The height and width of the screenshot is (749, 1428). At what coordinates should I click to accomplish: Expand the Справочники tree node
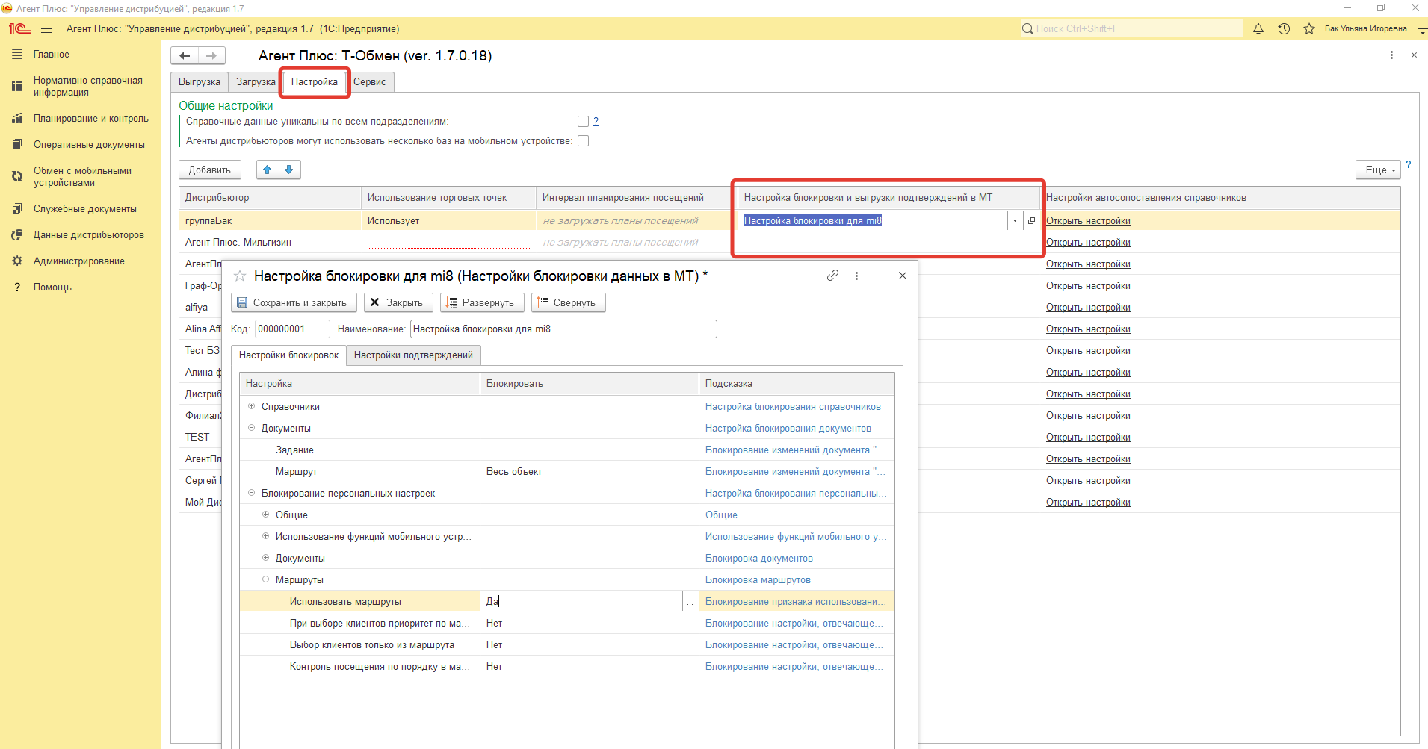251,407
